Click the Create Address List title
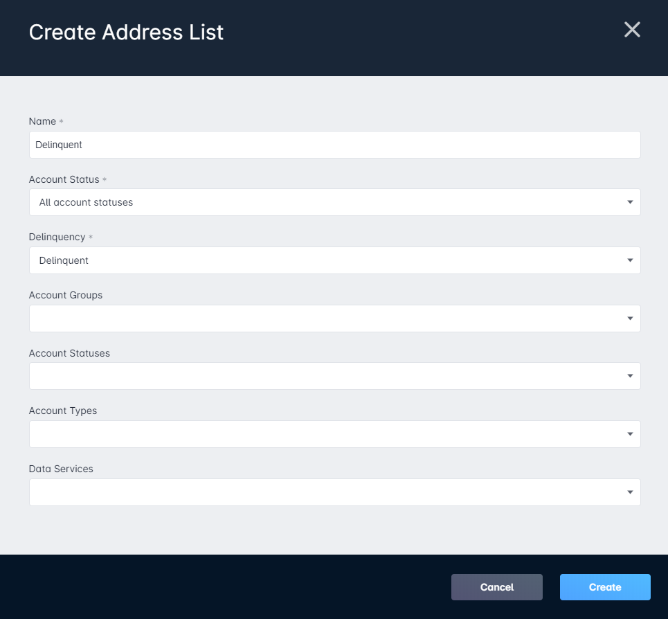Screen dimensions: 668x619 pyautogui.click(x=126, y=33)
